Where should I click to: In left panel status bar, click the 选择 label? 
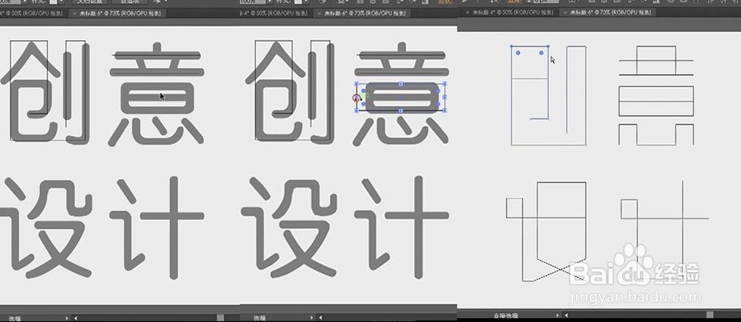pos(14,318)
